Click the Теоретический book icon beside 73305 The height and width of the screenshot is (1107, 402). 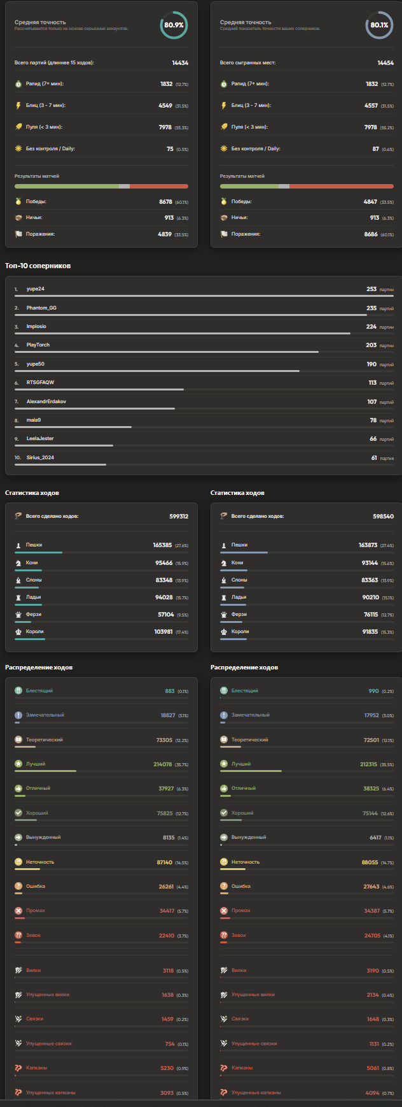coord(18,739)
